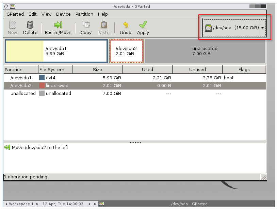Open the Partition menu
The width and height of the screenshot is (277, 209).
[x=84, y=14]
